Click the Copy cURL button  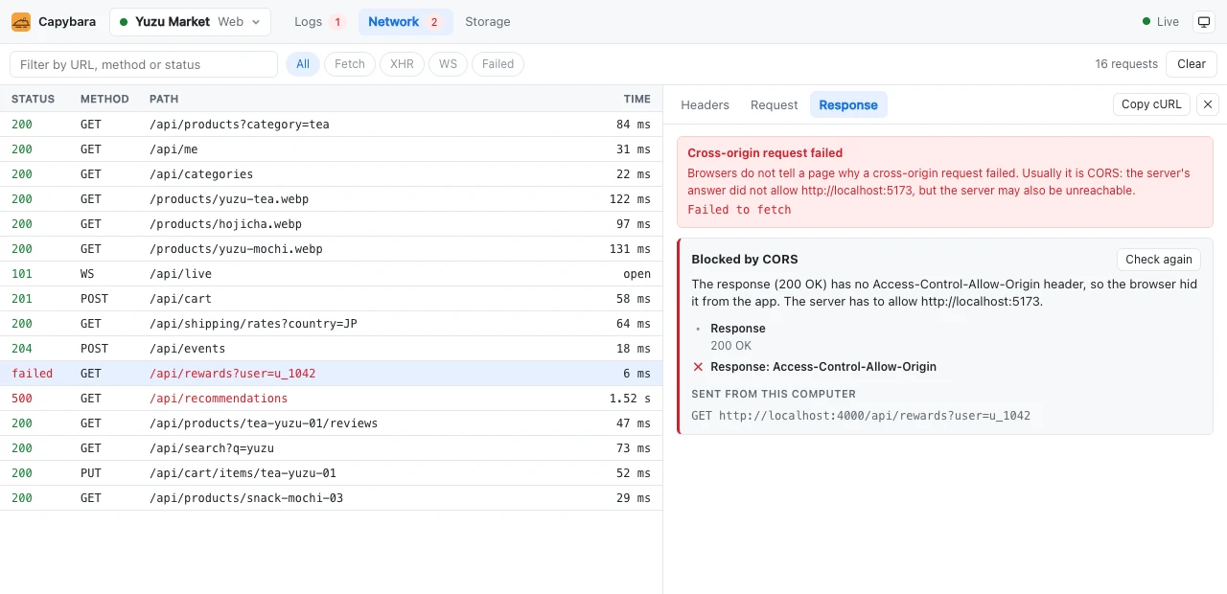1151,104
